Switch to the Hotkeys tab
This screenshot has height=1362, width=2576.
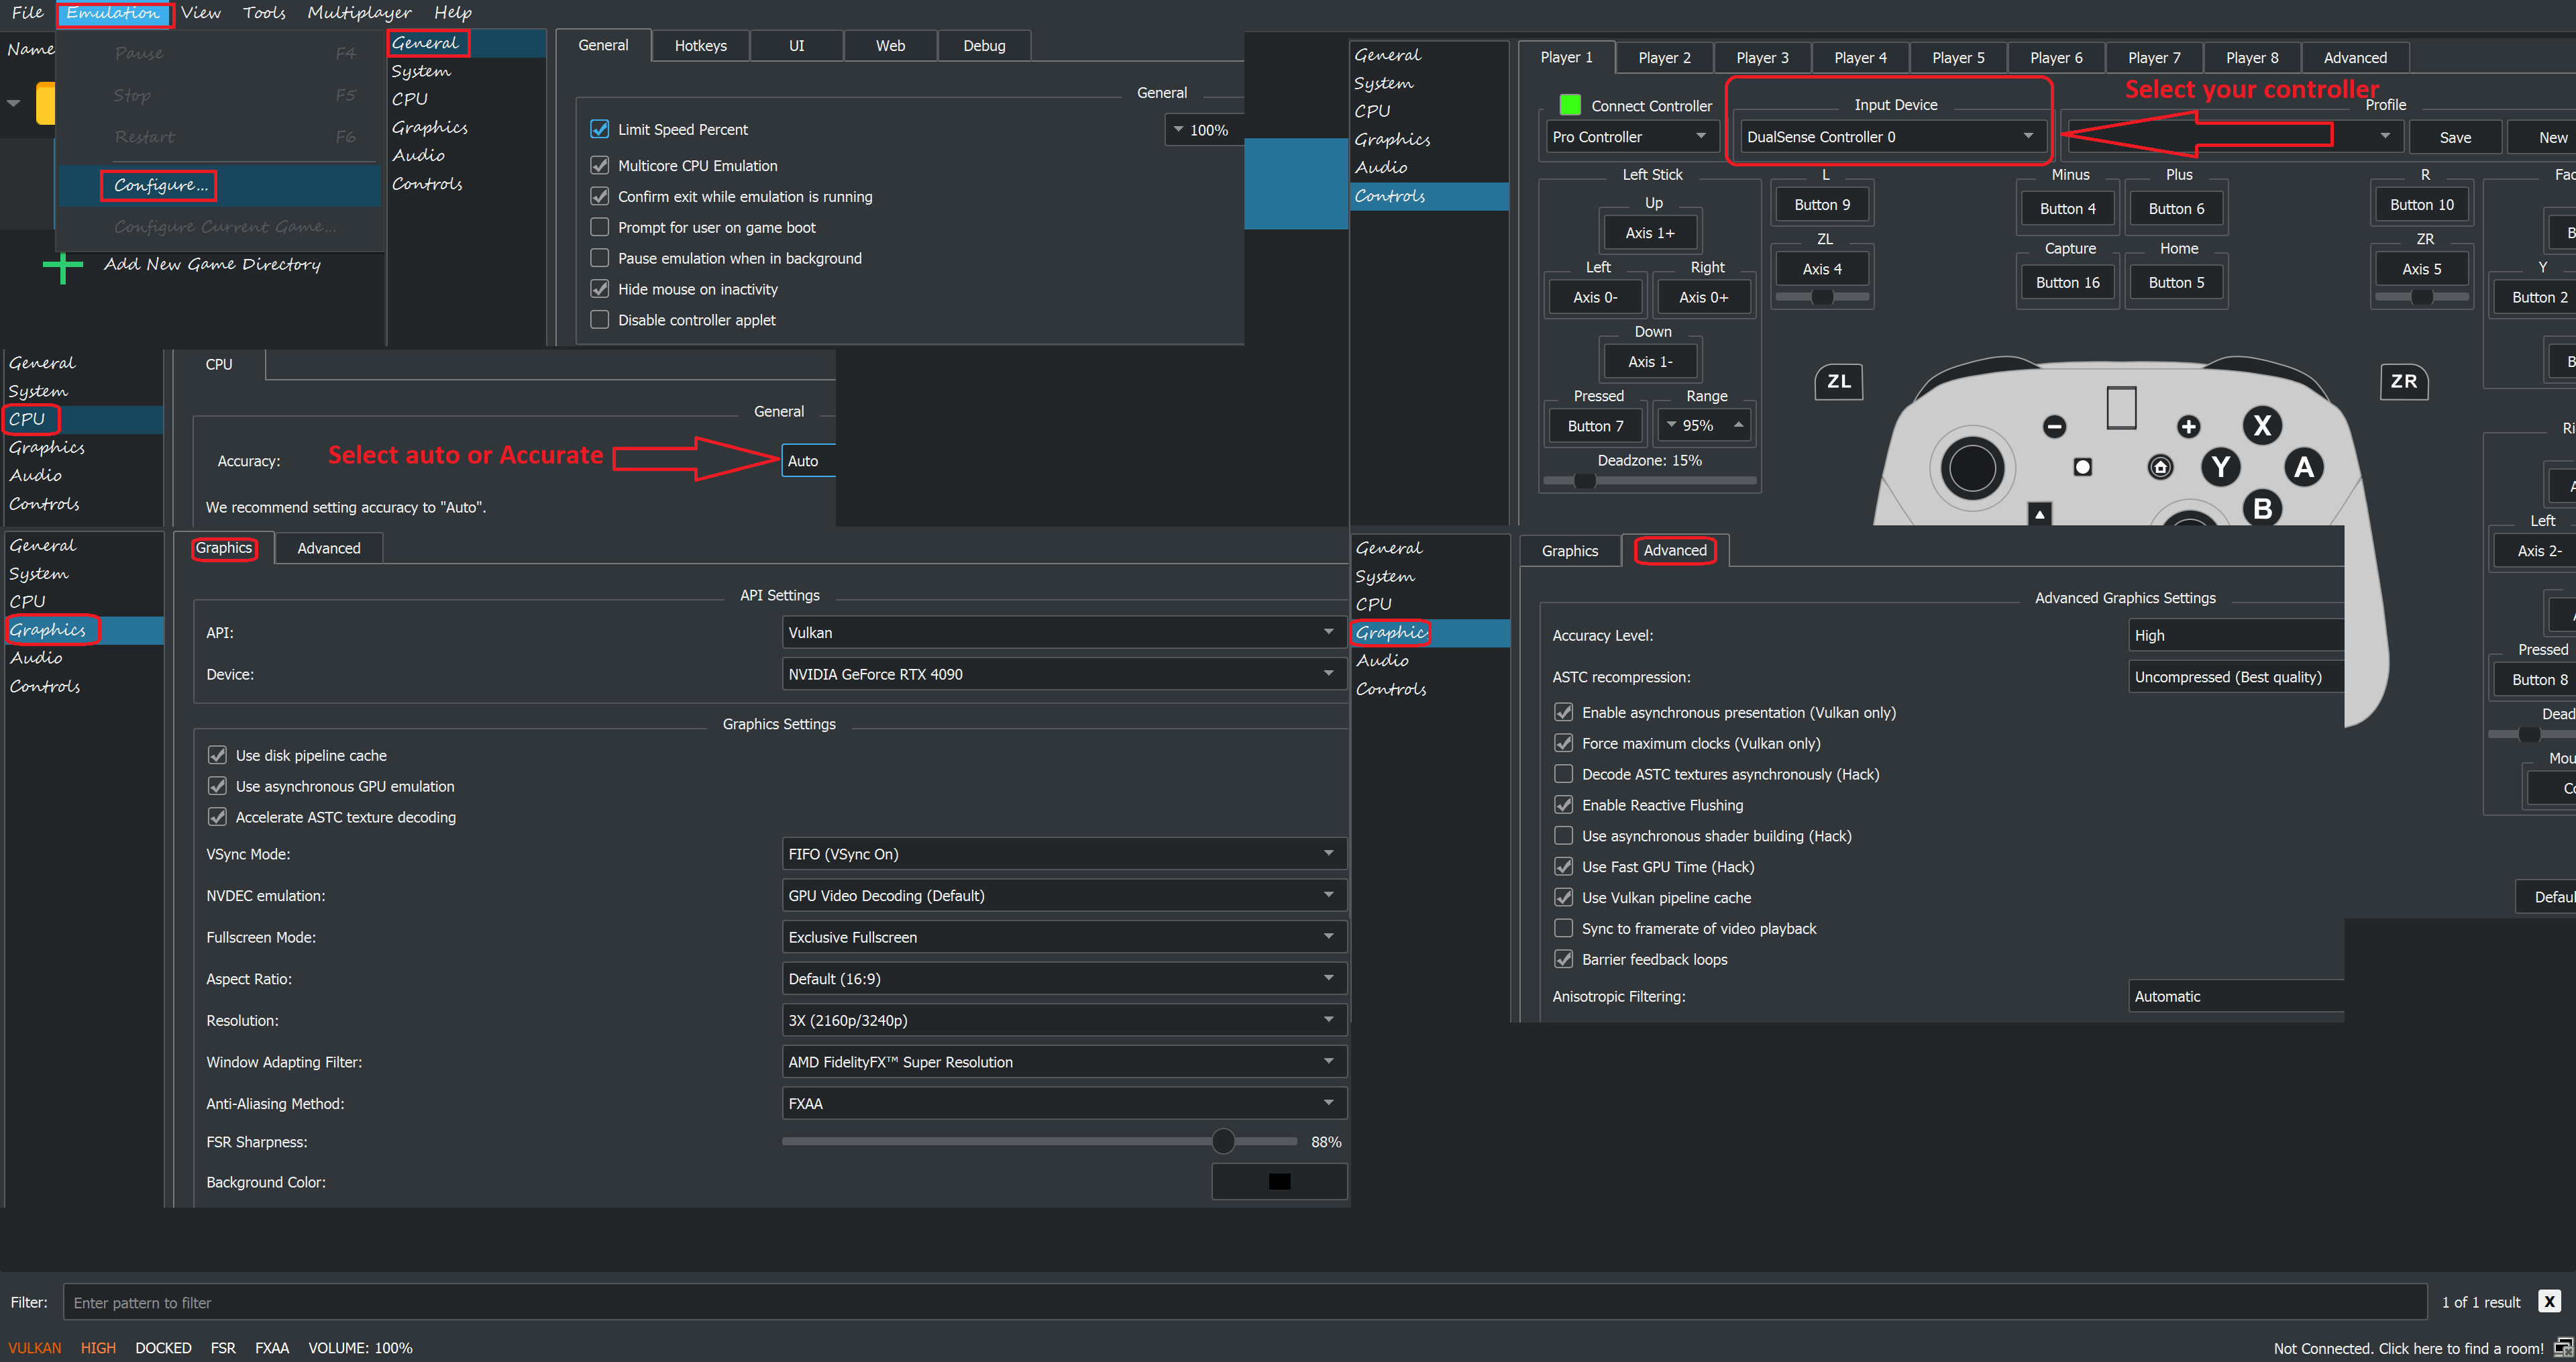[x=700, y=45]
